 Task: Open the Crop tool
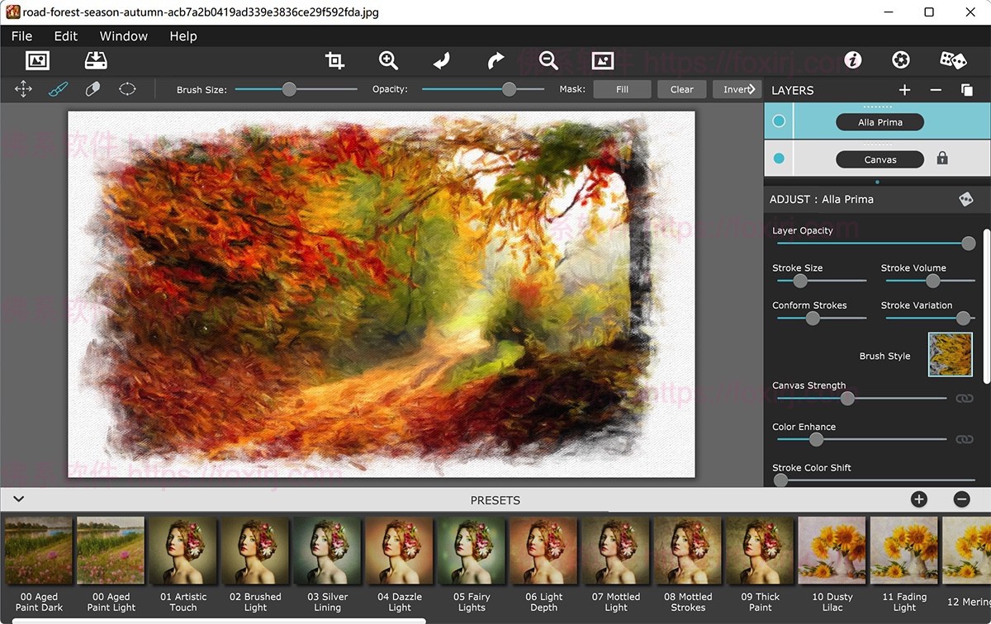334,59
